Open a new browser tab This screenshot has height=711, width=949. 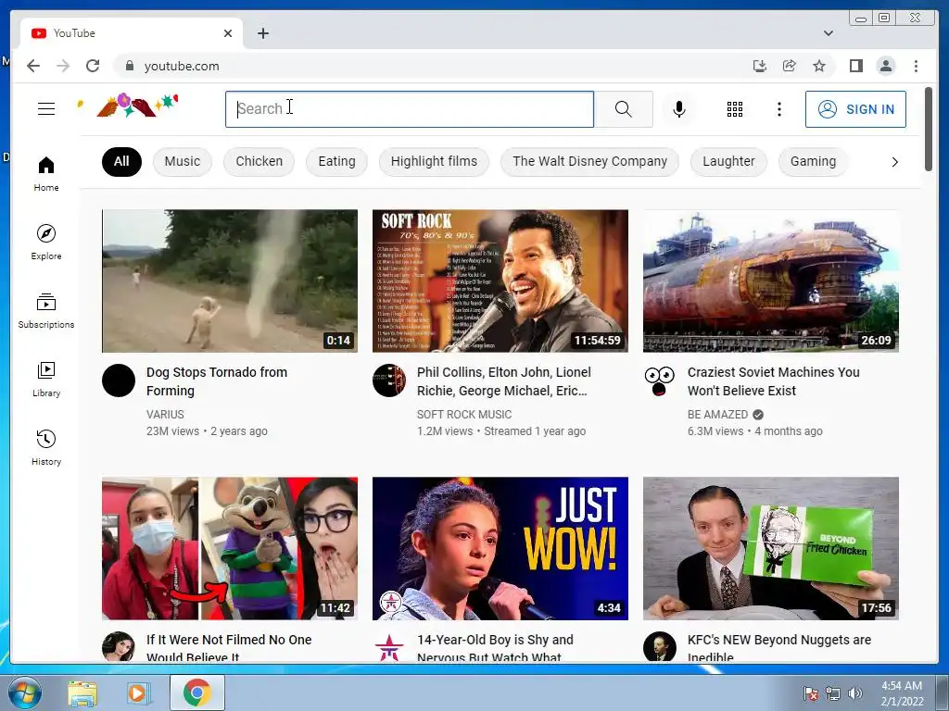[x=262, y=33]
